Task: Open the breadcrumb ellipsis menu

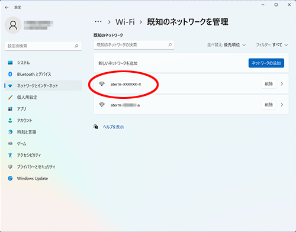Action: tap(98, 21)
